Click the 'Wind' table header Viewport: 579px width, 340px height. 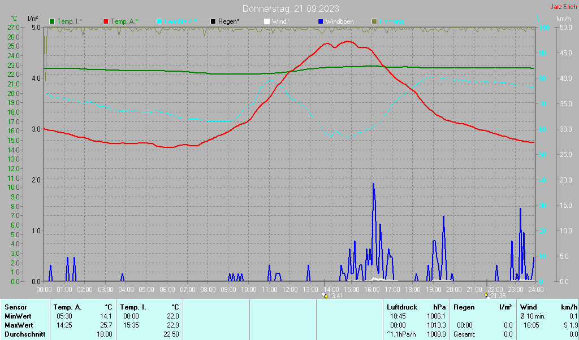529,307
